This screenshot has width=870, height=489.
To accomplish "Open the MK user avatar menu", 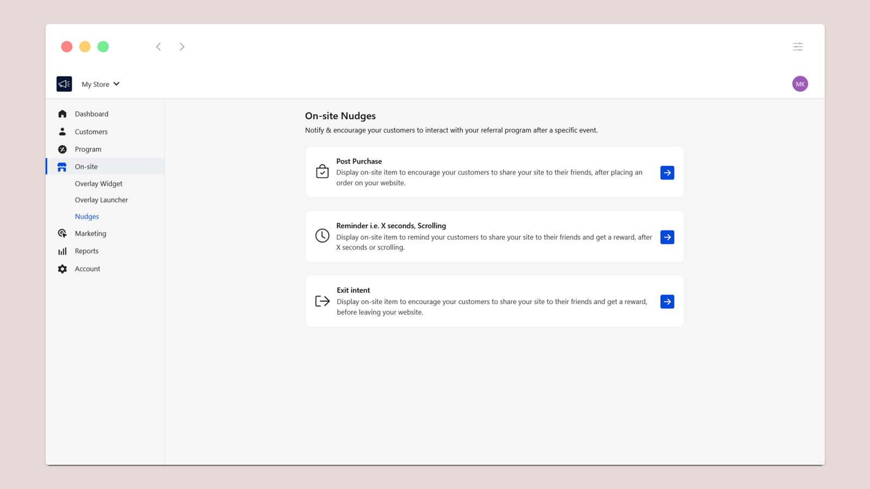I will pos(800,84).
